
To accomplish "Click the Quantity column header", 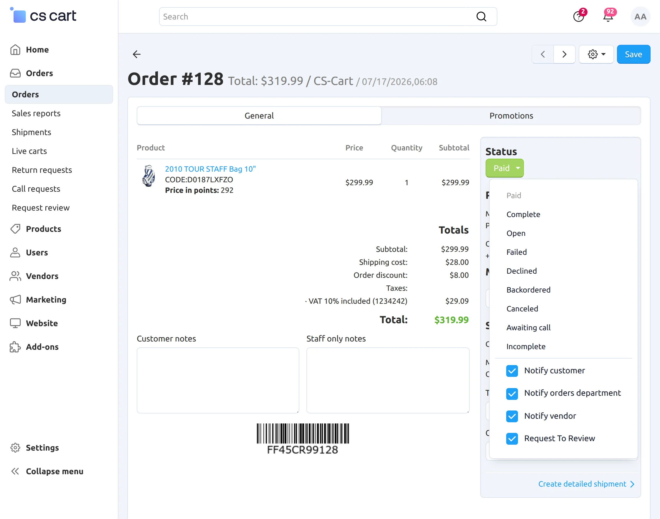I will coord(407,148).
